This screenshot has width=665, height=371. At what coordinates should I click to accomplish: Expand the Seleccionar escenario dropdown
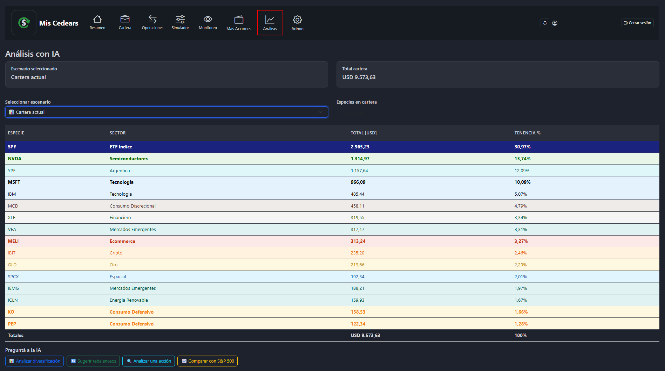point(167,112)
